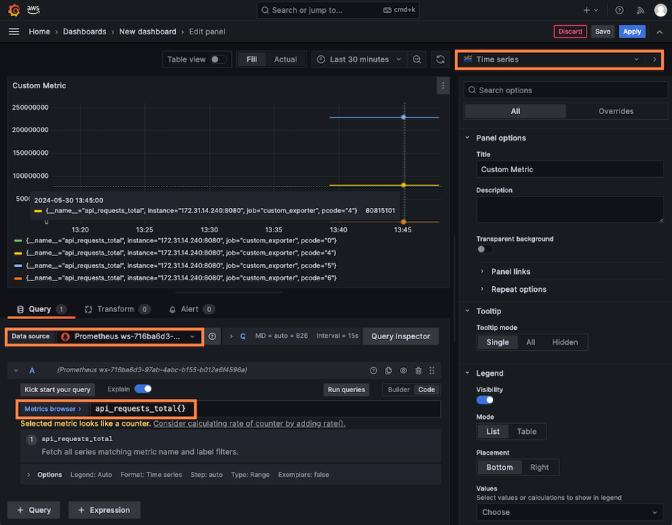Collapse the visualization options pane arrow
The height and width of the screenshot is (525, 672).
coord(655,60)
